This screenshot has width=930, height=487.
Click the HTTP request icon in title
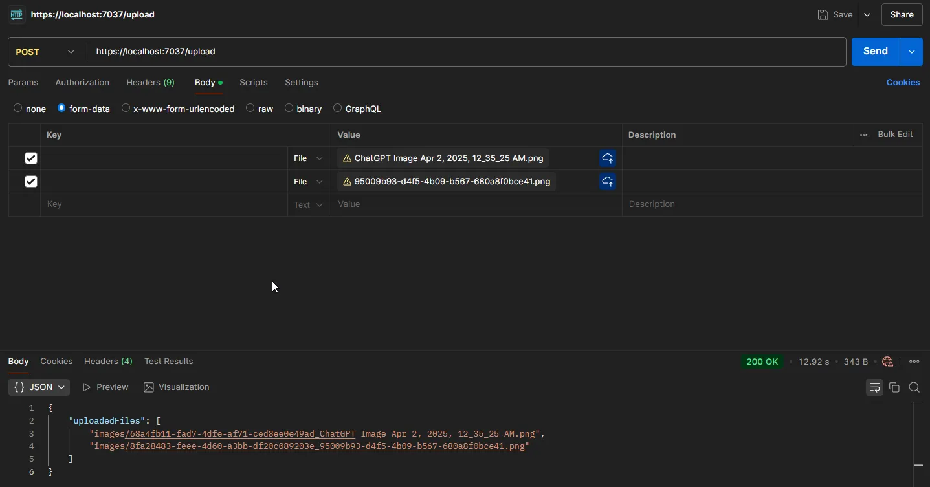coord(16,14)
